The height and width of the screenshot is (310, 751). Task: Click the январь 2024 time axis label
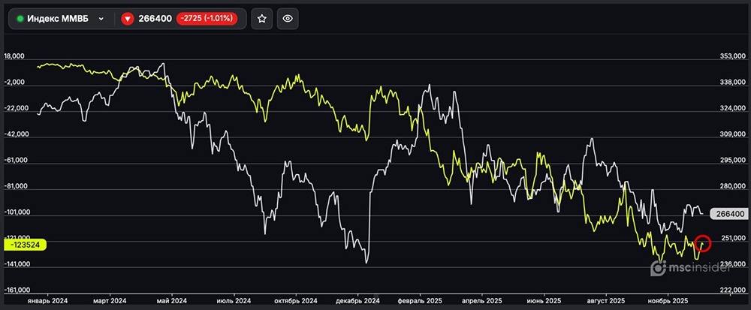(x=47, y=299)
